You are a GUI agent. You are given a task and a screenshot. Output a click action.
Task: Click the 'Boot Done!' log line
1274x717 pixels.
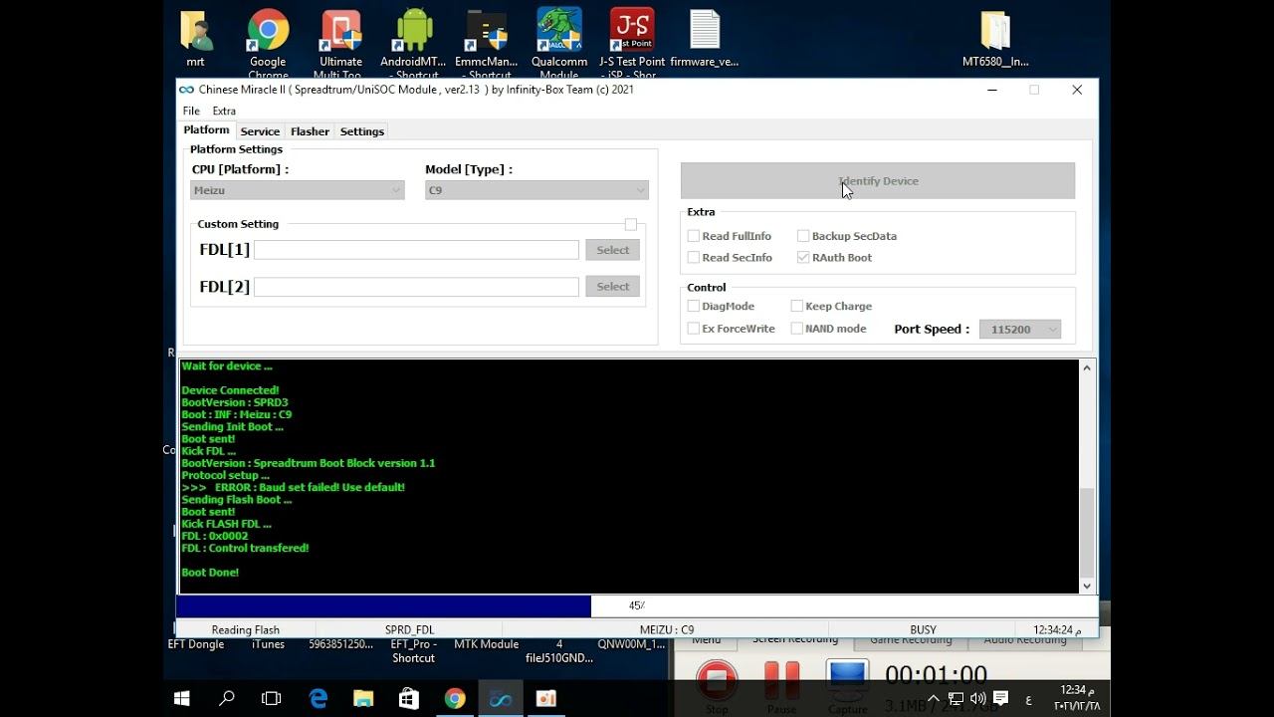coord(210,573)
